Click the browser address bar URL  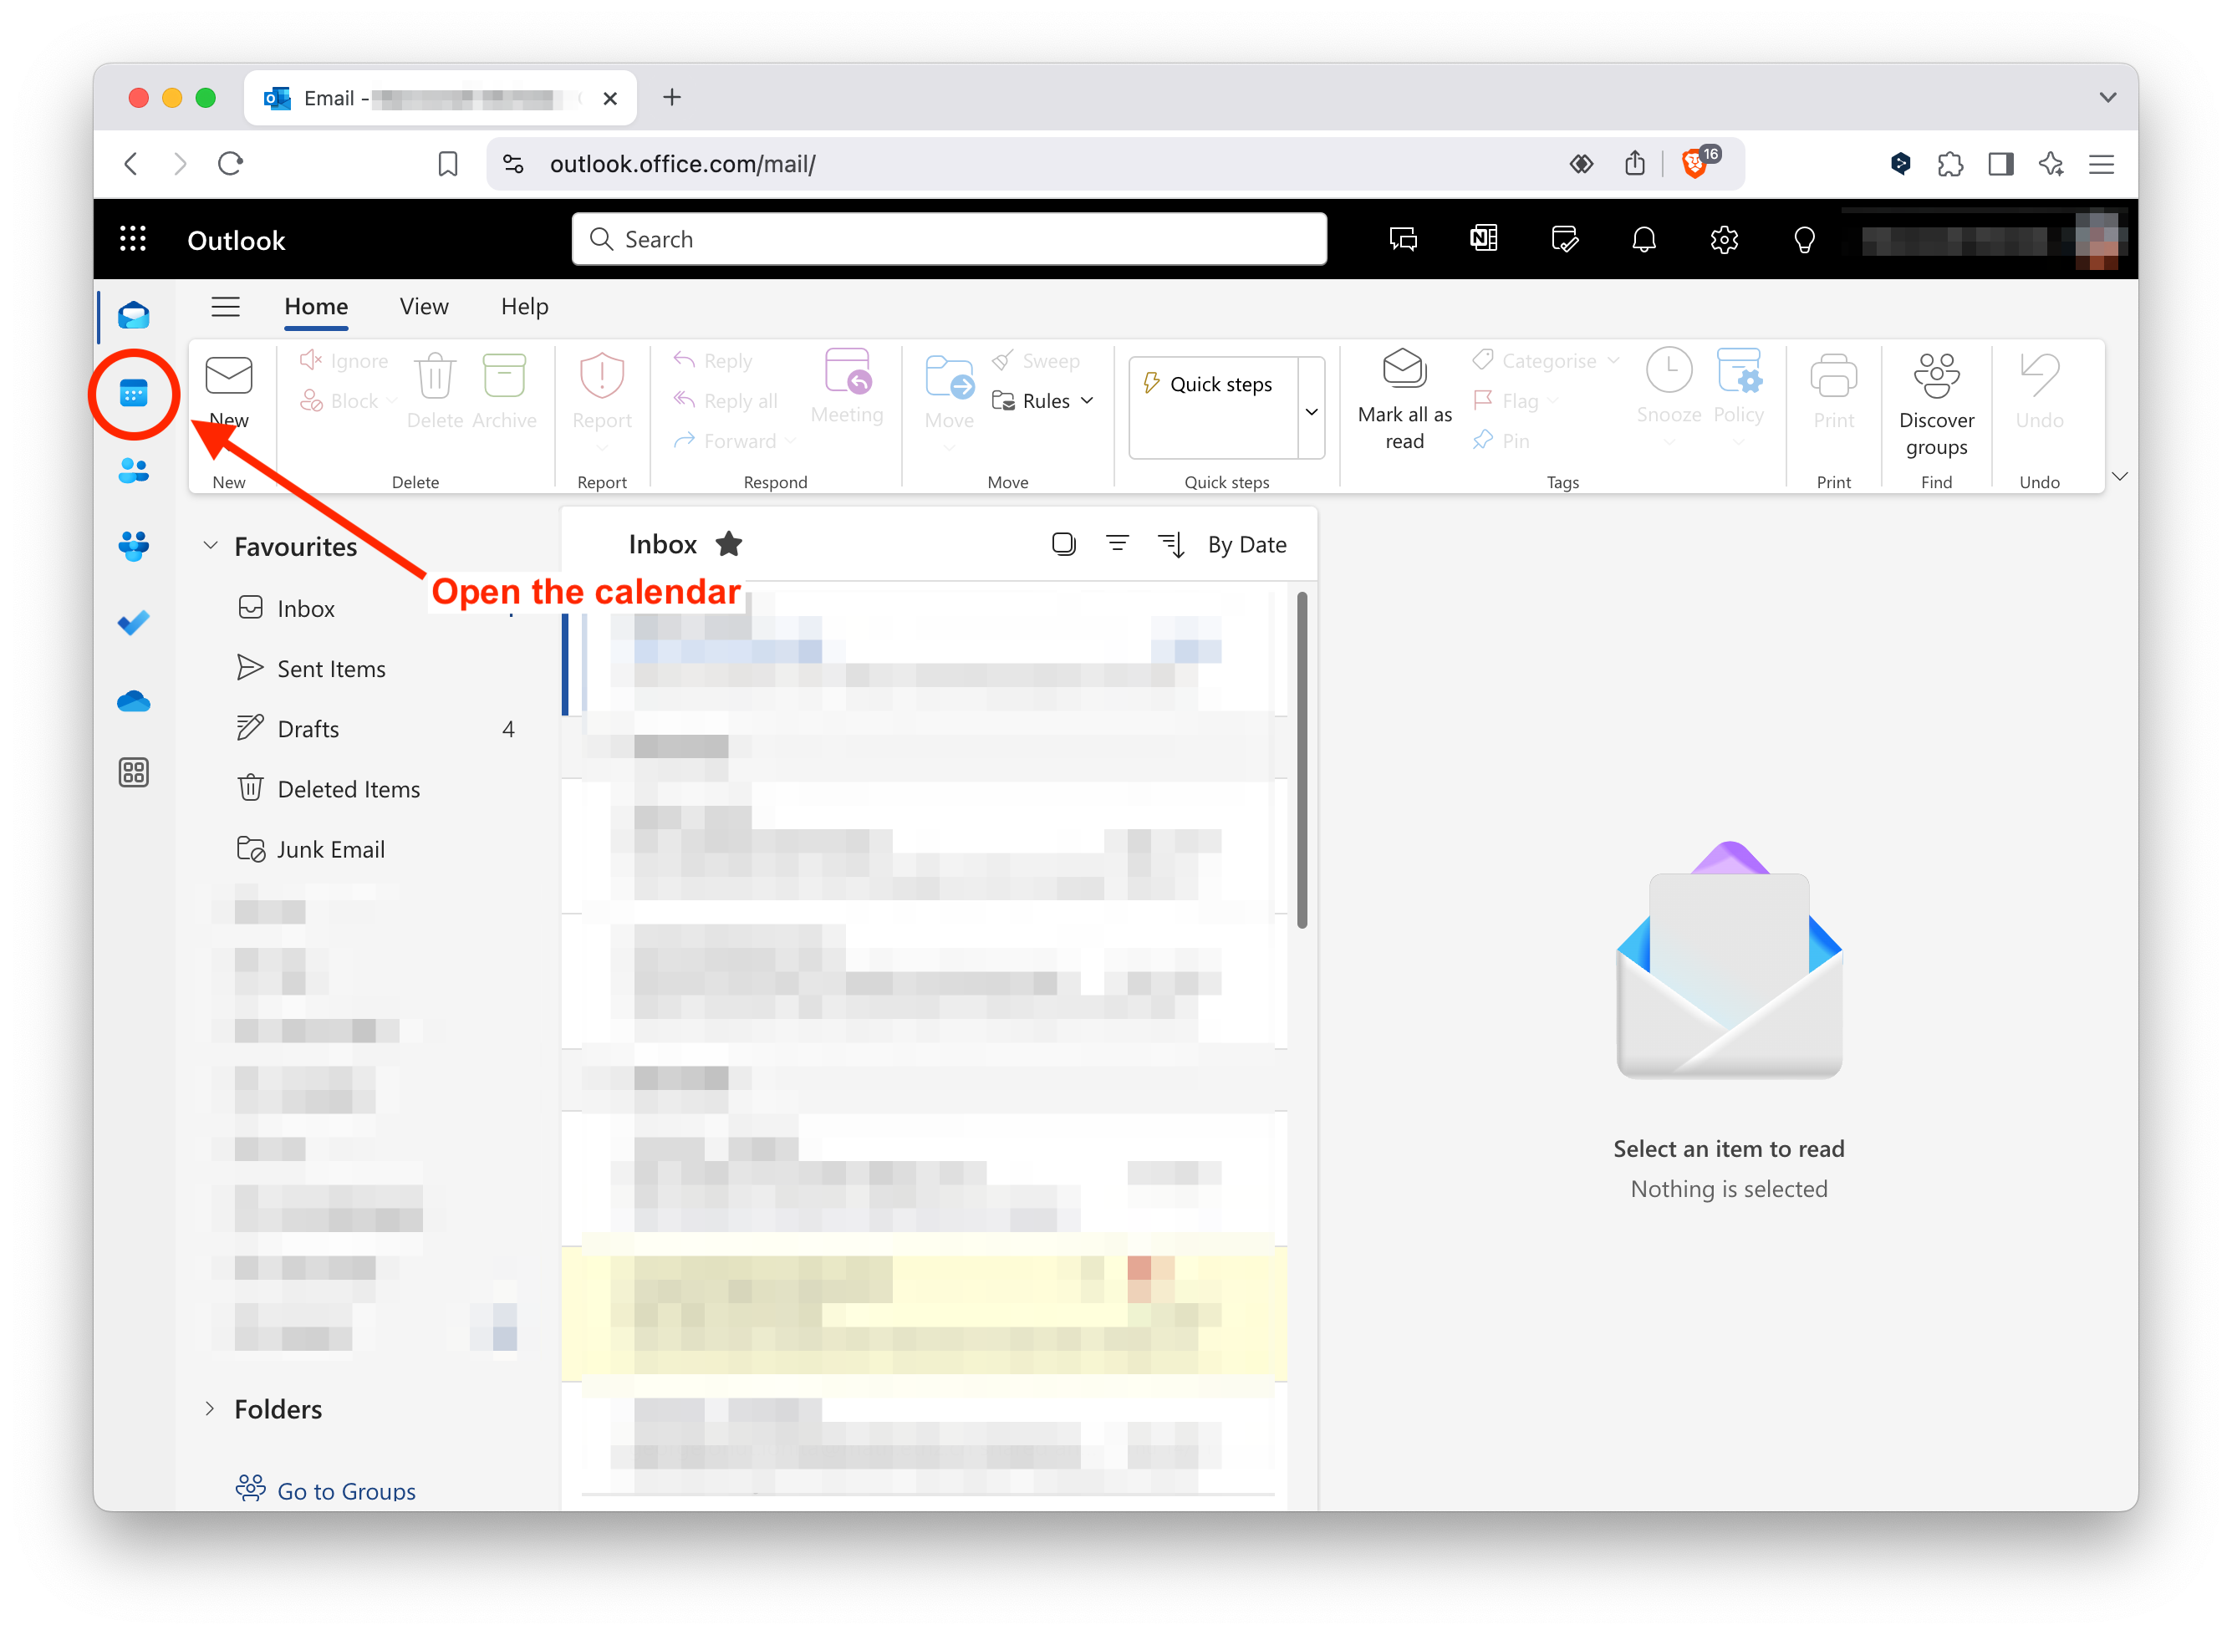(682, 163)
